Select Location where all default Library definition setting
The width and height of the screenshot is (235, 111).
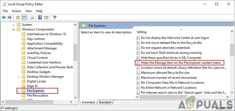tap(183, 68)
